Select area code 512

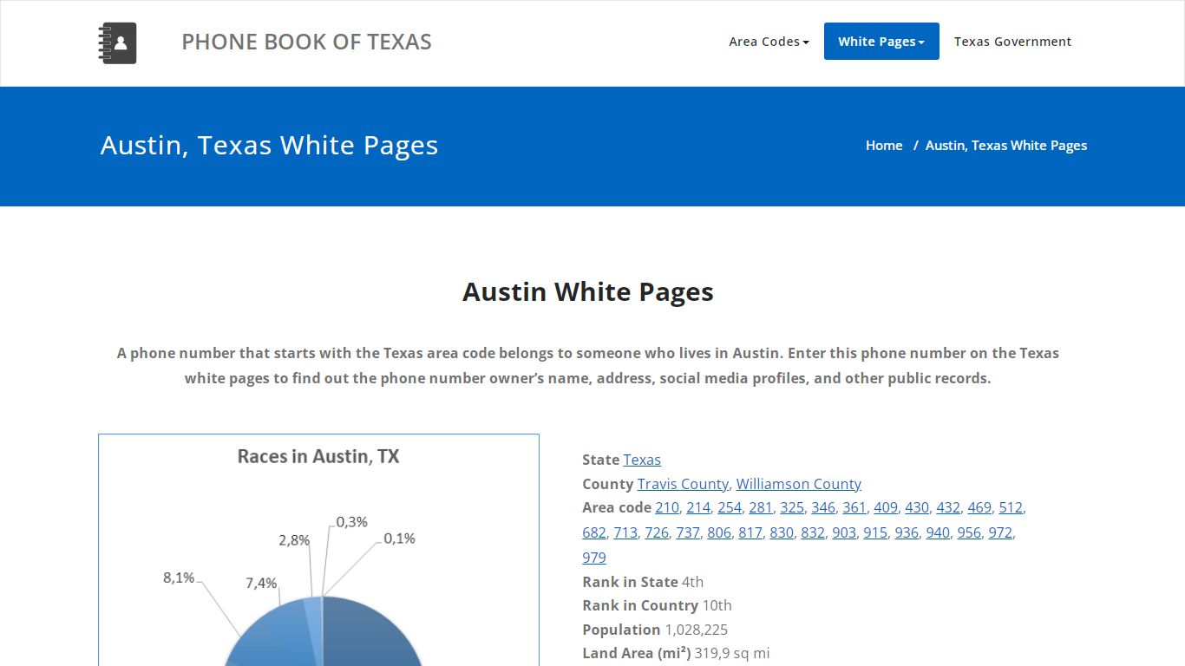[1011, 507]
